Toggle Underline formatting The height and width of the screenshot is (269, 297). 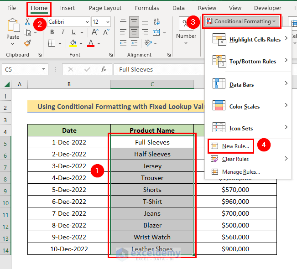tap(74, 32)
